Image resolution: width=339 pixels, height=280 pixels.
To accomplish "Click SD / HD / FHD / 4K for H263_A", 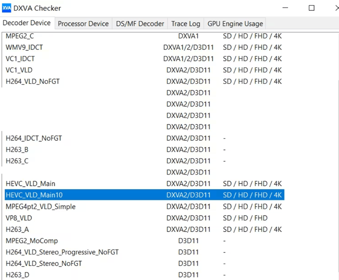I will pyautogui.click(x=252, y=229).
